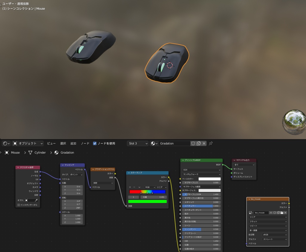Screen dimensions: 306x252
Task: Click the unlink X icon next to tex_mouse
Action: point(285,213)
